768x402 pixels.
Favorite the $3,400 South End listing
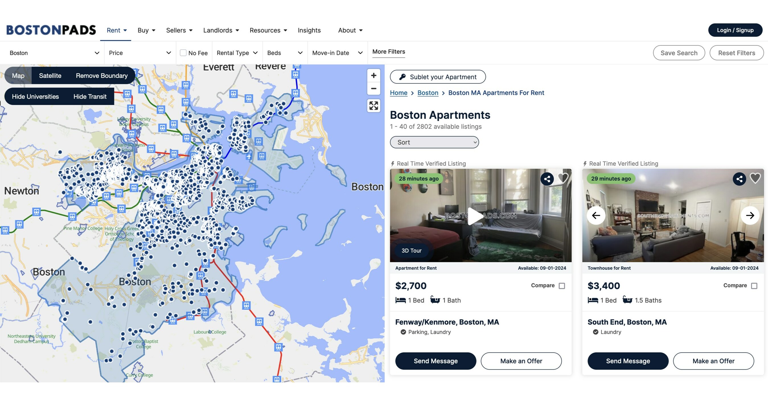[x=755, y=178]
